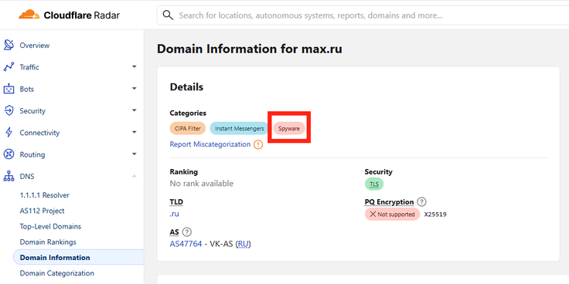Click the Domain Information for max.ru heading
The height and width of the screenshot is (284, 569).
[250, 49]
